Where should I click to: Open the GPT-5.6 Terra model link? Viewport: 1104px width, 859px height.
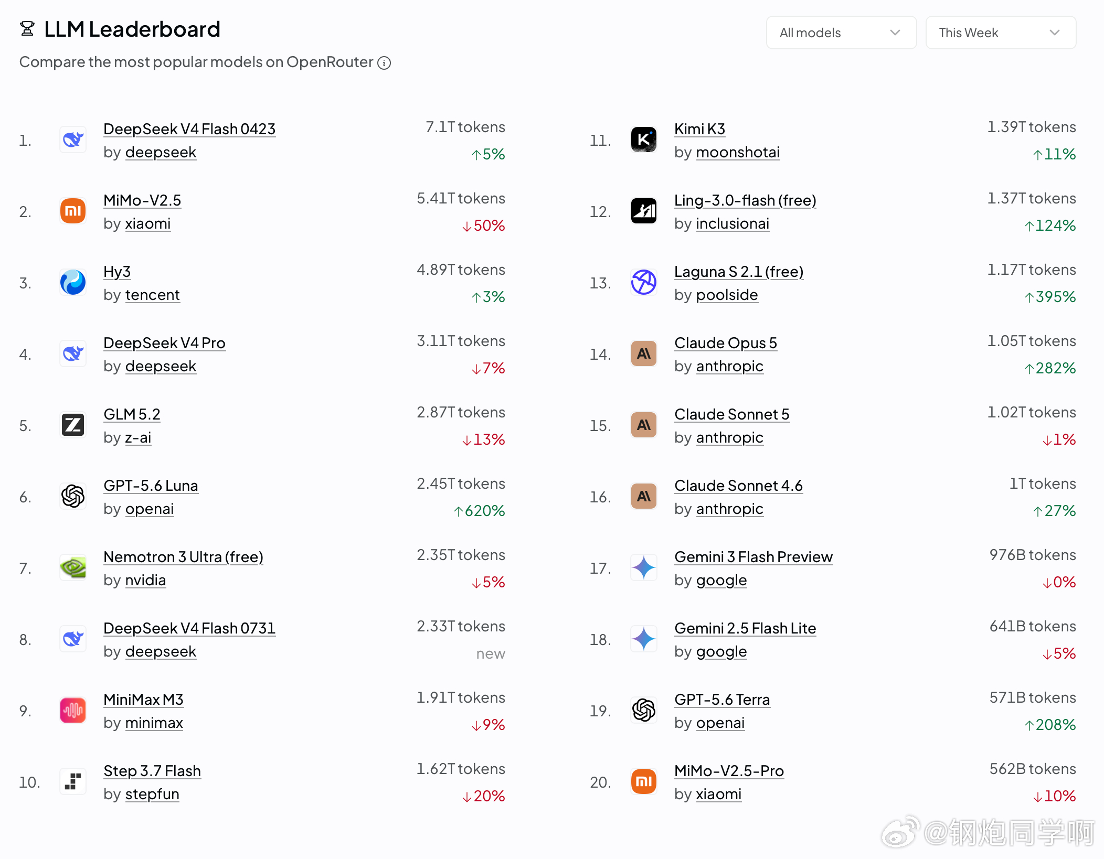click(722, 700)
